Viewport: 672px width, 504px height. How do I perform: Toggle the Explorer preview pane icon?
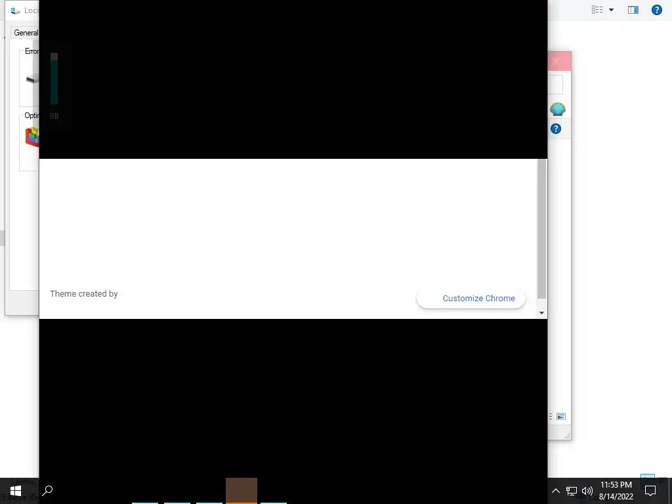[x=633, y=9]
